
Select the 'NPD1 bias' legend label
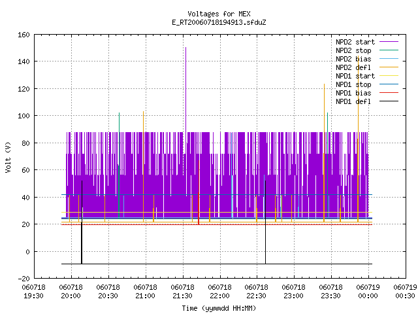point(353,93)
